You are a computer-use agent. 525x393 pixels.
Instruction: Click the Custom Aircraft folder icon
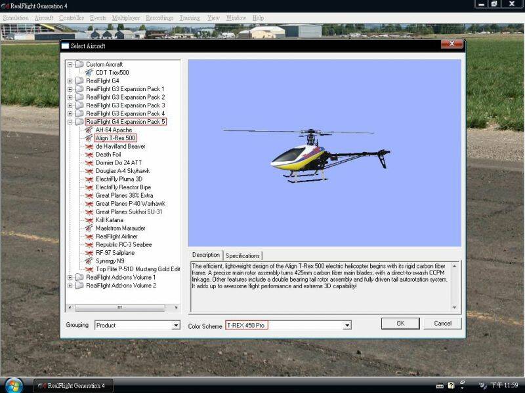pyautogui.click(x=79, y=64)
